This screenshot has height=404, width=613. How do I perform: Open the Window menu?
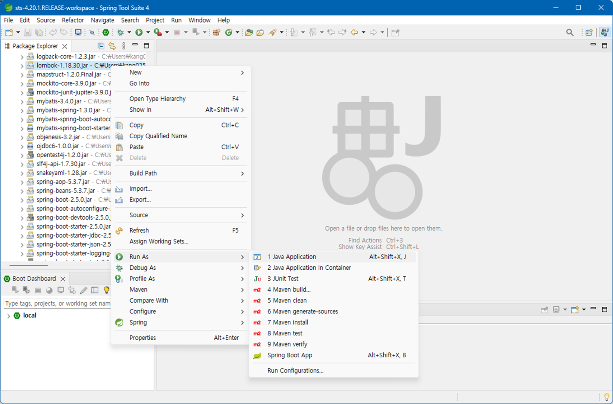click(199, 20)
